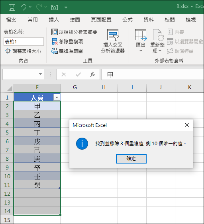Select cell containing 癸

click(37, 185)
